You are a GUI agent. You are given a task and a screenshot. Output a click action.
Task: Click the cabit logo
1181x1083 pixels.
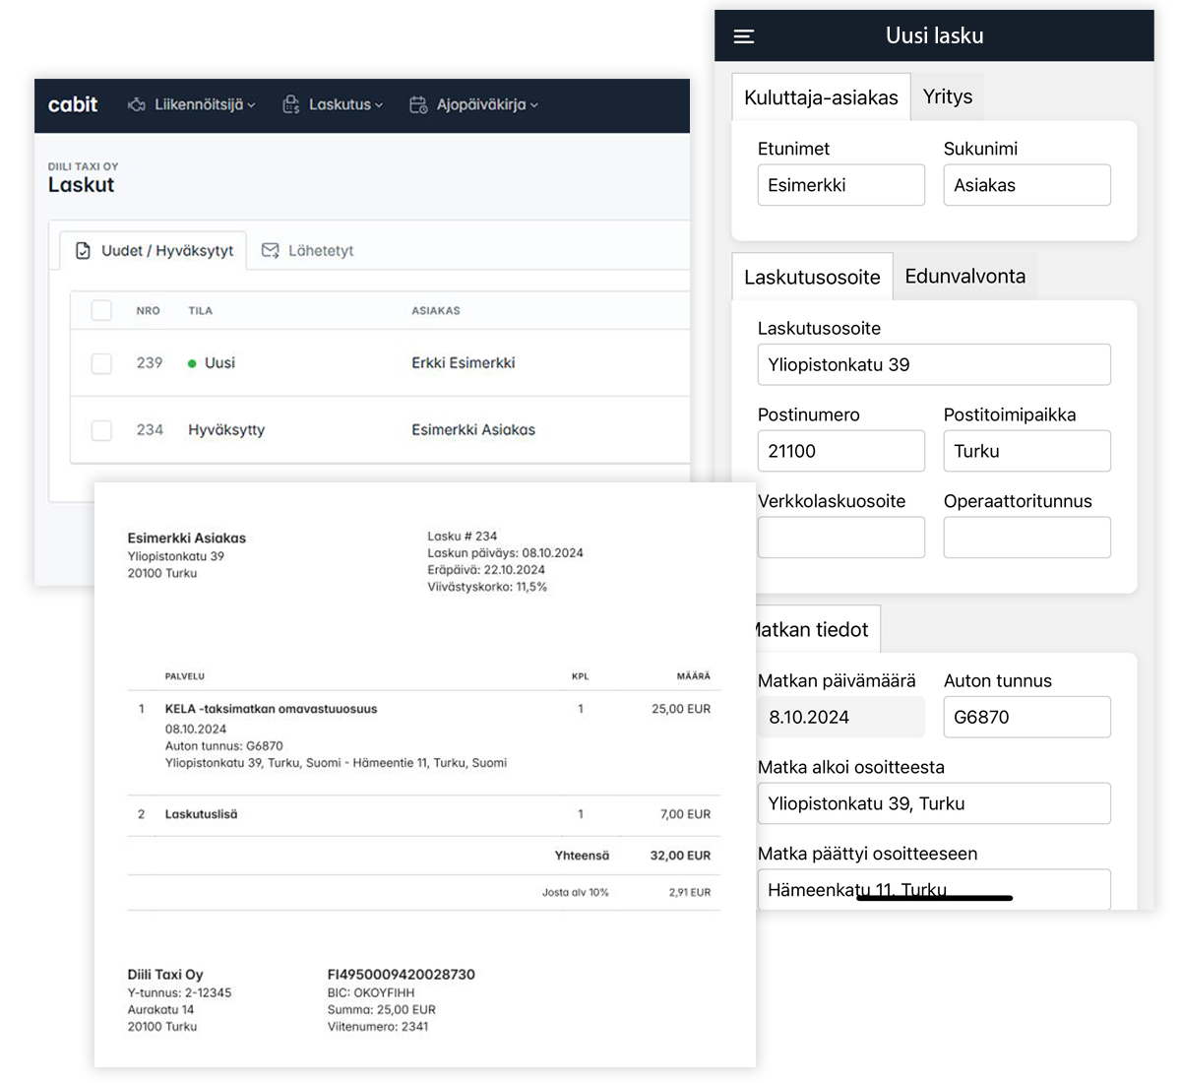[73, 104]
